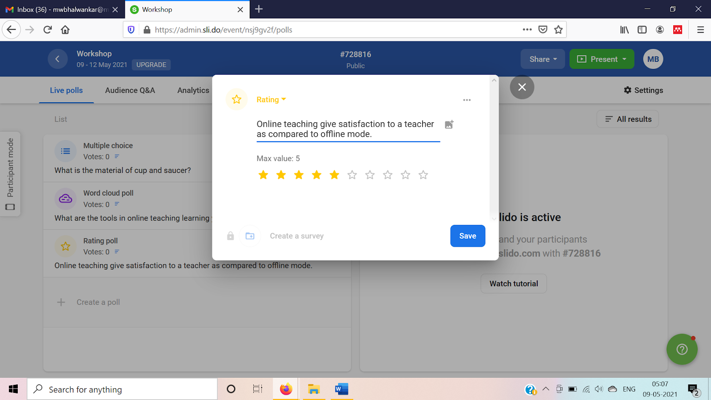This screenshot has width=711, height=400.
Task: Show hidden system tray icons
Action: [546, 389]
